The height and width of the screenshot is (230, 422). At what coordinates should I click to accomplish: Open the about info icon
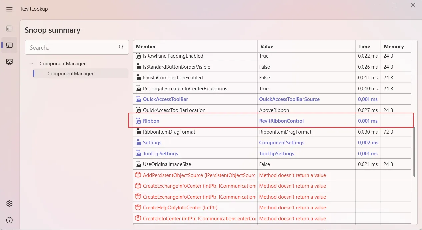[9, 220]
